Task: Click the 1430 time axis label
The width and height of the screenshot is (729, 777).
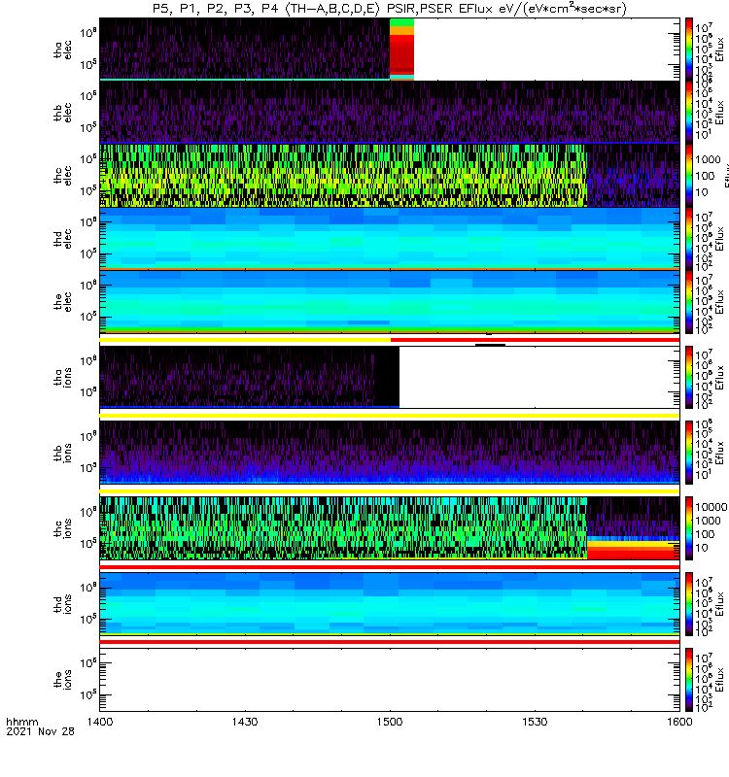Action: coord(245,722)
